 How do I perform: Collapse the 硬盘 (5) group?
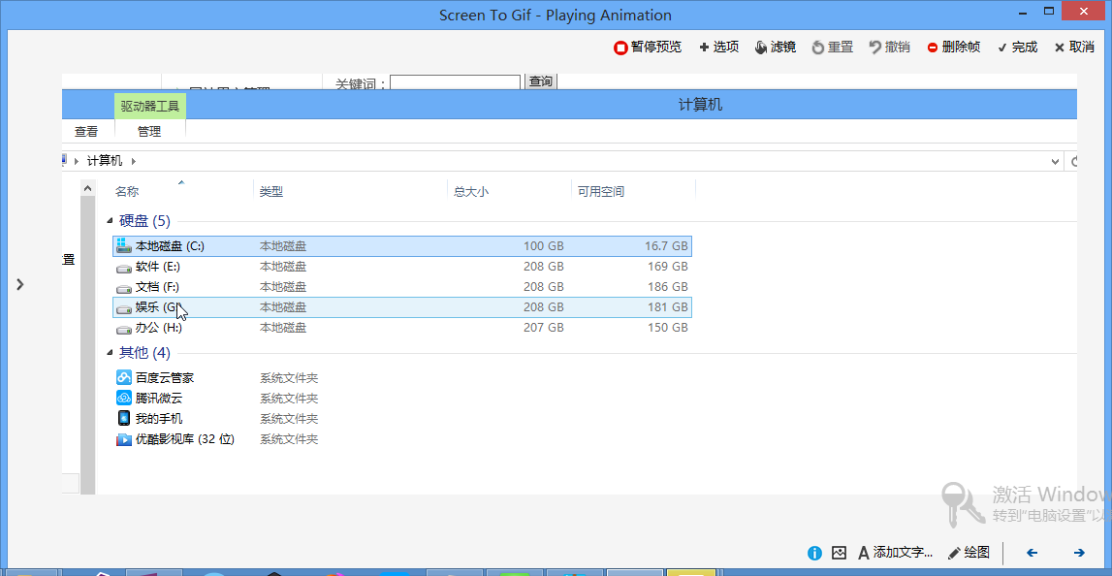tap(110, 221)
